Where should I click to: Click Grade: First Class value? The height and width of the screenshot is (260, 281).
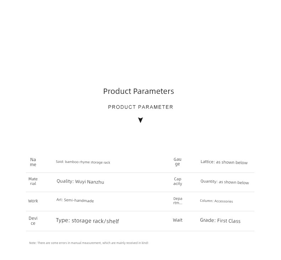click(220, 221)
